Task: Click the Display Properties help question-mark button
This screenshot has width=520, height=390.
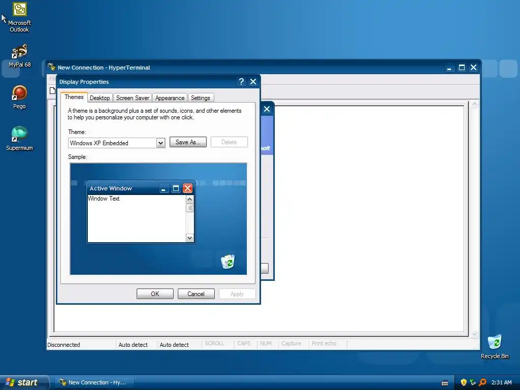Action: tap(241, 82)
